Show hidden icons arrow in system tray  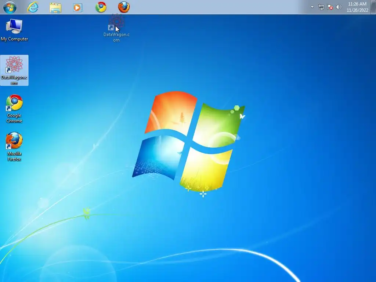click(312, 7)
